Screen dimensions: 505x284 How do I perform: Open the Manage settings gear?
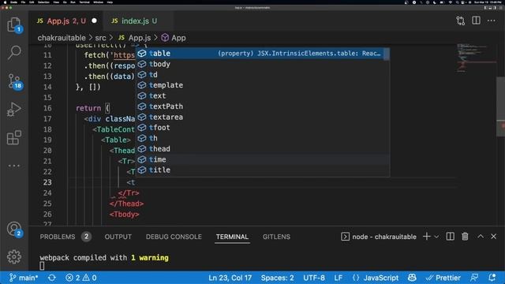coord(14,256)
